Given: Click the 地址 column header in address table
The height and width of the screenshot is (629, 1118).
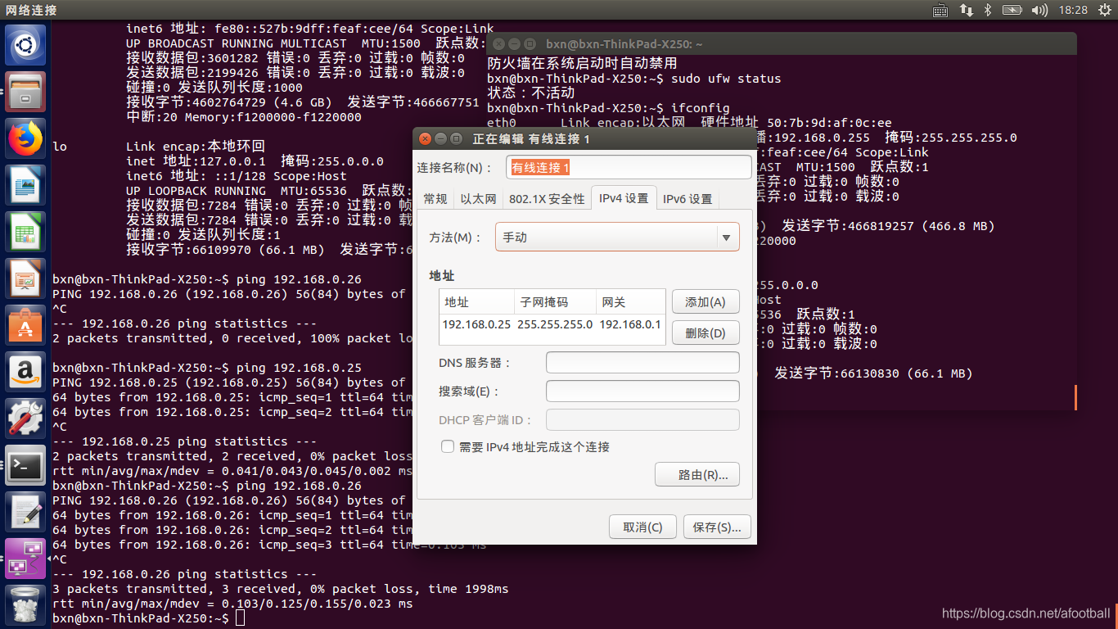Looking at the screenshot, I should pos(476,302).
